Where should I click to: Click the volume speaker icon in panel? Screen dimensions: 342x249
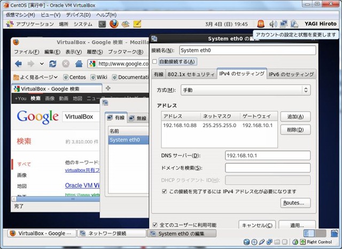(273, 24)
